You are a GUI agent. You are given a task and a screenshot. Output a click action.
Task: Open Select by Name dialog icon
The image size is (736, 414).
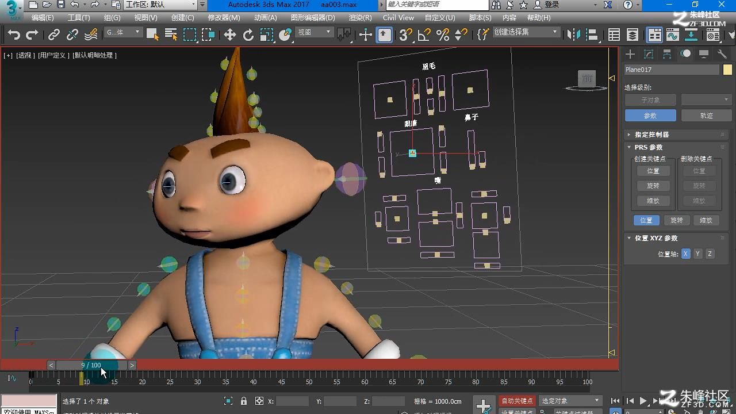171,35
